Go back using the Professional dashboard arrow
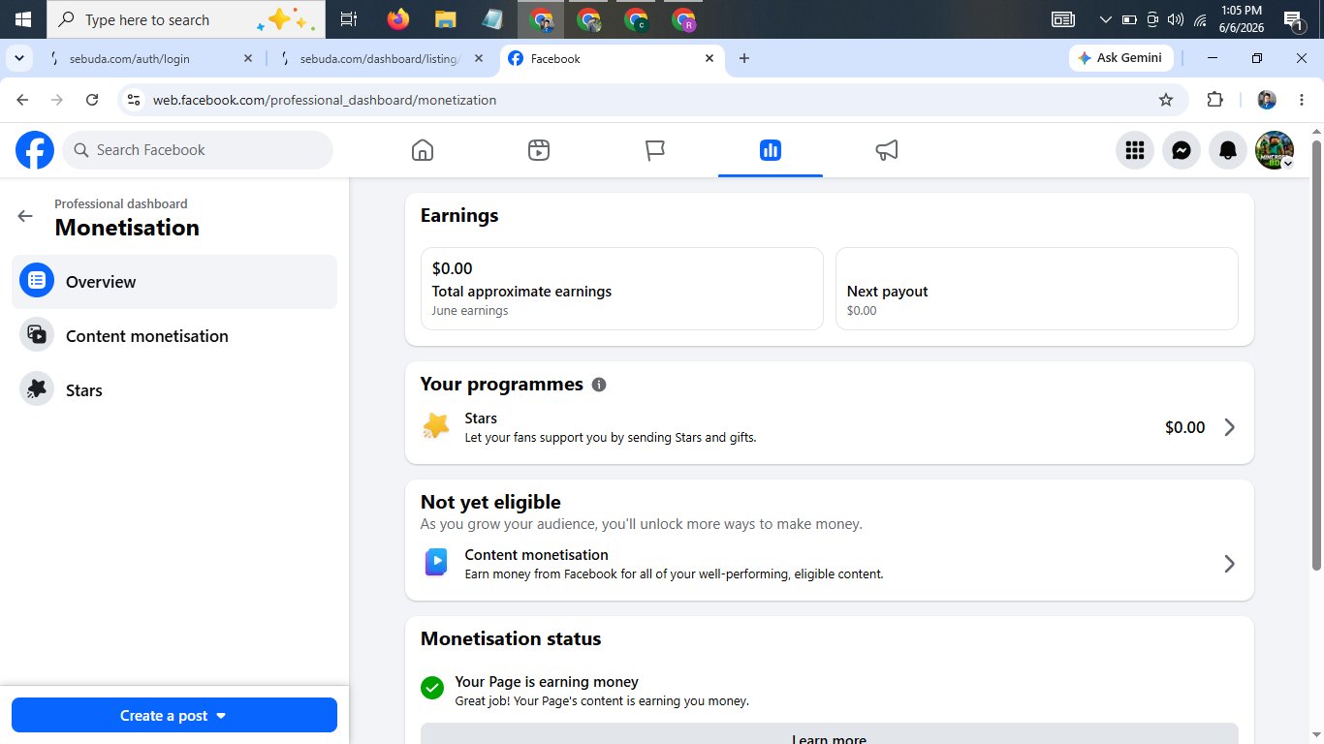The width and height of the screenshot is (1324, 744). click(25, 216)
